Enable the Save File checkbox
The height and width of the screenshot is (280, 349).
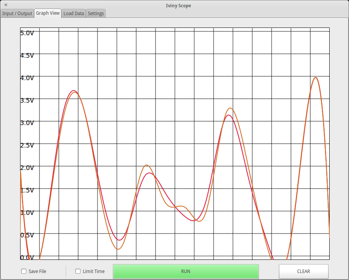coord(24,271)
